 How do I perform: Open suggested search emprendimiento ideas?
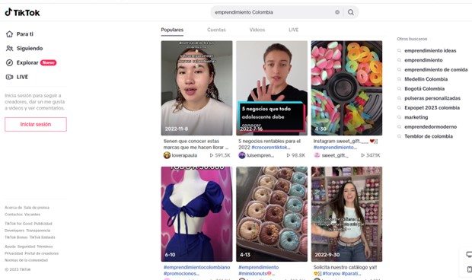[x=430, y=51]
